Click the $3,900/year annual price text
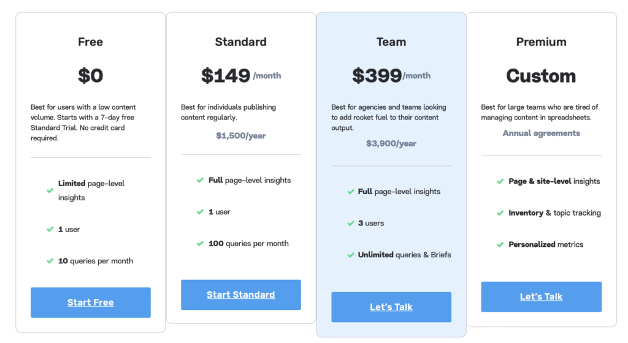628x343 pixels. (x=391, y=143)
